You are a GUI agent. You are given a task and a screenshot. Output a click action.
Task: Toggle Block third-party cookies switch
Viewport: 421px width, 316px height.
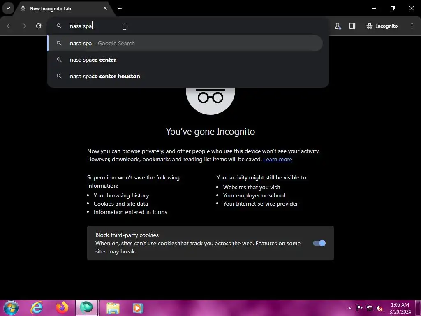[319, 243]
